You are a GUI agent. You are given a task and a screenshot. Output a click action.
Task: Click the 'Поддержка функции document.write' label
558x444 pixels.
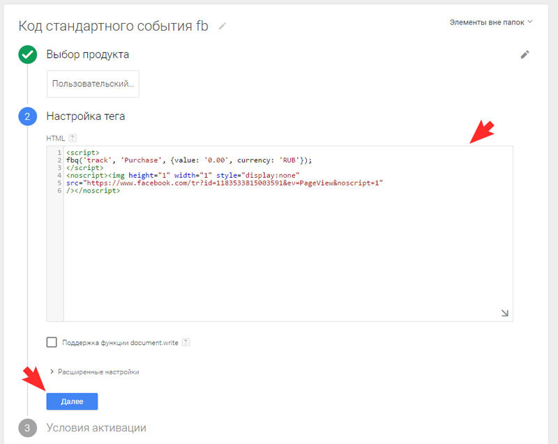click(x=120, y=343)
